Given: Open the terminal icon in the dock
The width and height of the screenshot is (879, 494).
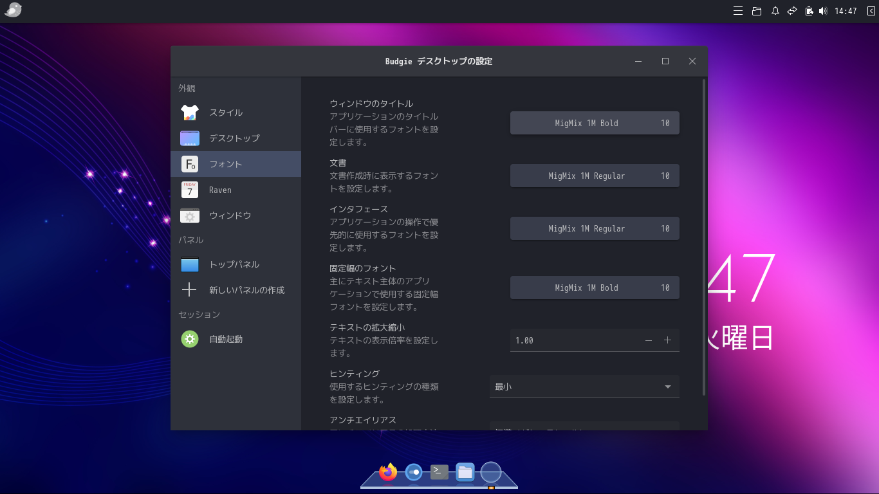Looking at the screenshot, I should [x=438, y=471].
